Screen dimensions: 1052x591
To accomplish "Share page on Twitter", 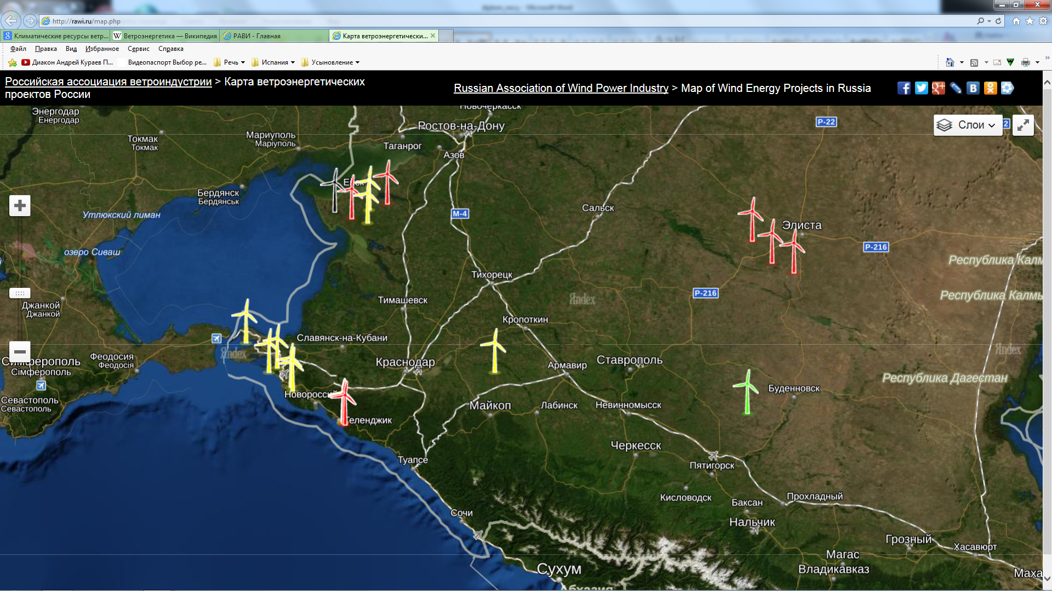I will [x=921, y=88].
